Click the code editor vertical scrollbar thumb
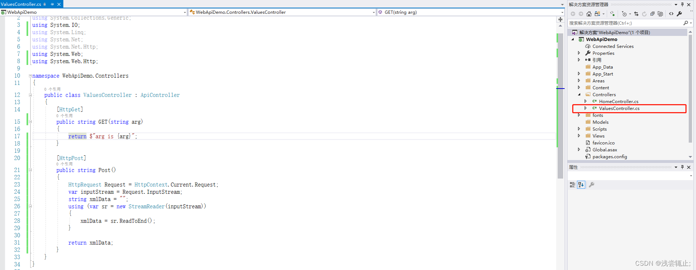The height and width of the screenshot is (270, 696). (x=560, y=105)
